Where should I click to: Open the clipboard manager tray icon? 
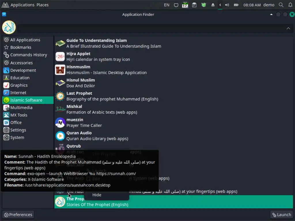194,5
